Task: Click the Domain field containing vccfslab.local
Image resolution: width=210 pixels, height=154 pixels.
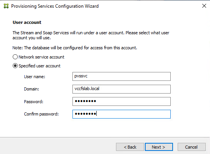Action: [x=121, y=89]
